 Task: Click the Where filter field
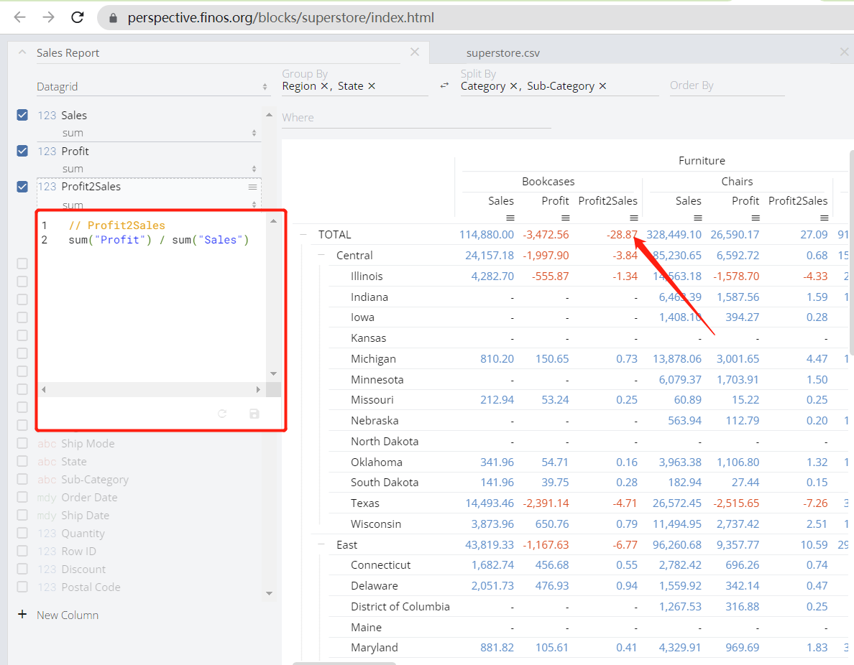(416, 118)
